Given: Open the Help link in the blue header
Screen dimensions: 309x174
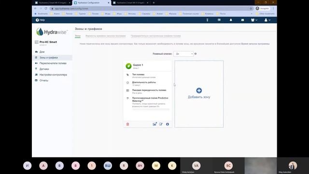Looking at the screenshot, I should [x=40, y=20].
